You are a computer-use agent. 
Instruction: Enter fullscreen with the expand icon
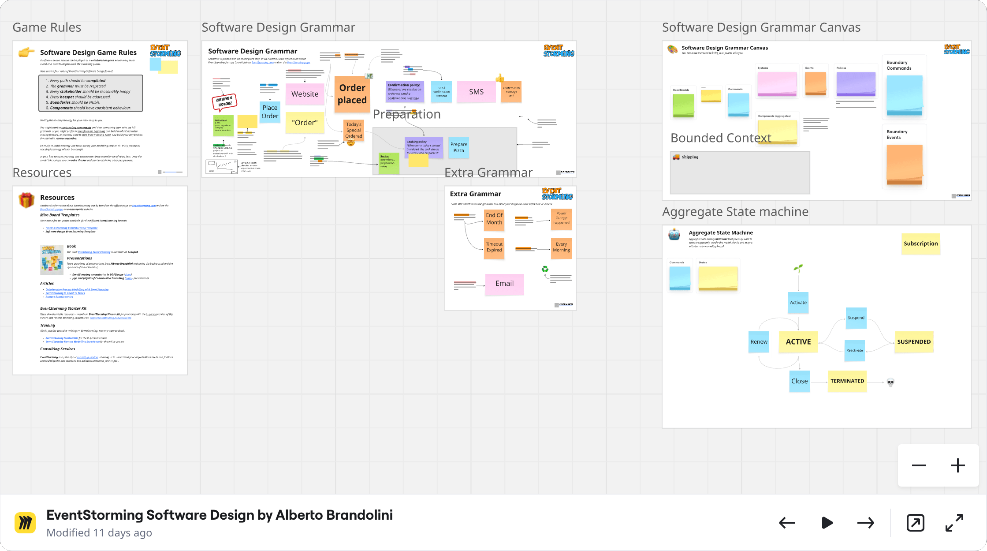click(954, 523)
